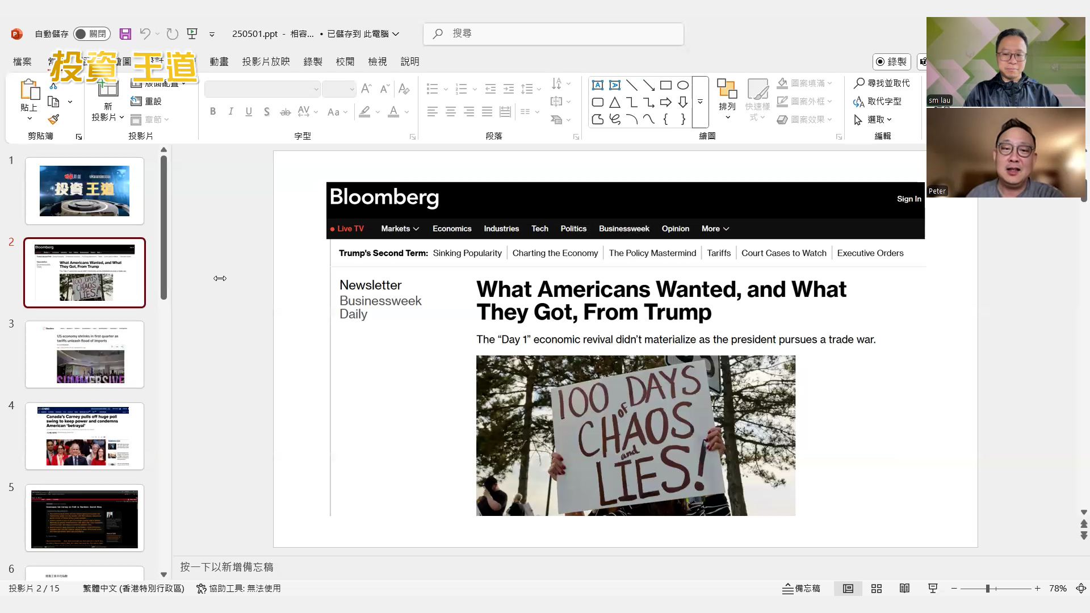Image resolution: width=1090 pixels, height=613 pixels.
Task: Switch to Reading view icon
Action: coord(905,589)
